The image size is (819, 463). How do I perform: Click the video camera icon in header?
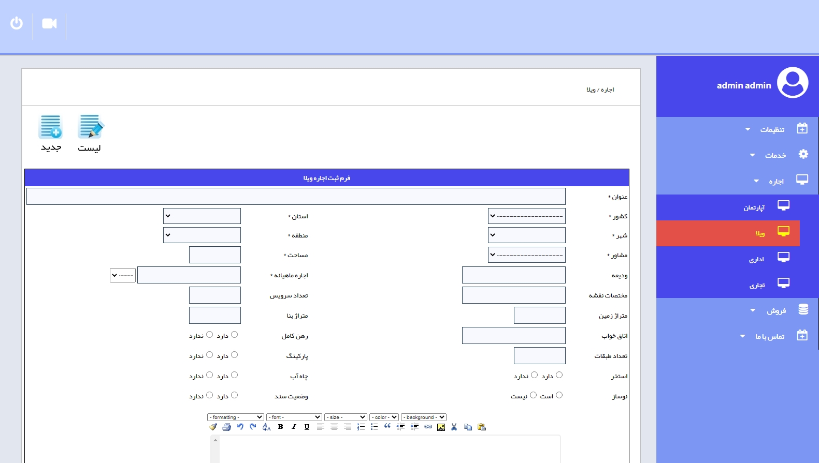point(49,24)
